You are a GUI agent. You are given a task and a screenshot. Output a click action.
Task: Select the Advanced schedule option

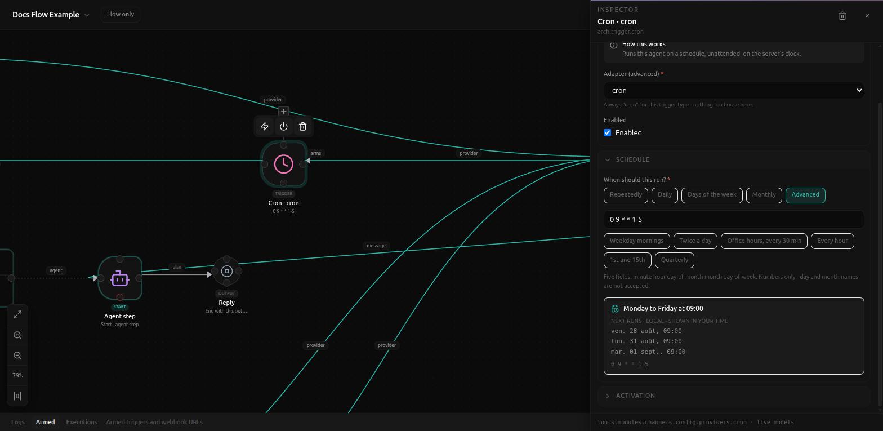point(805,195)
